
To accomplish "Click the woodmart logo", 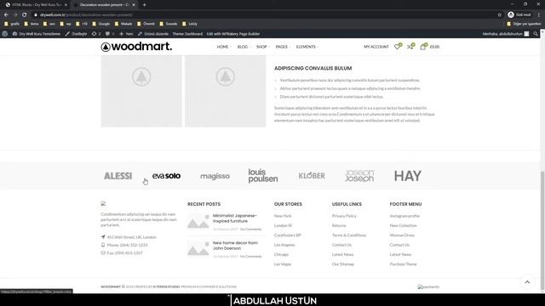I will click(136, 47).
